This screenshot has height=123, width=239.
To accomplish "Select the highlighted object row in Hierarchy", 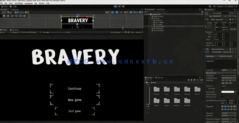I will pos(174,26).
